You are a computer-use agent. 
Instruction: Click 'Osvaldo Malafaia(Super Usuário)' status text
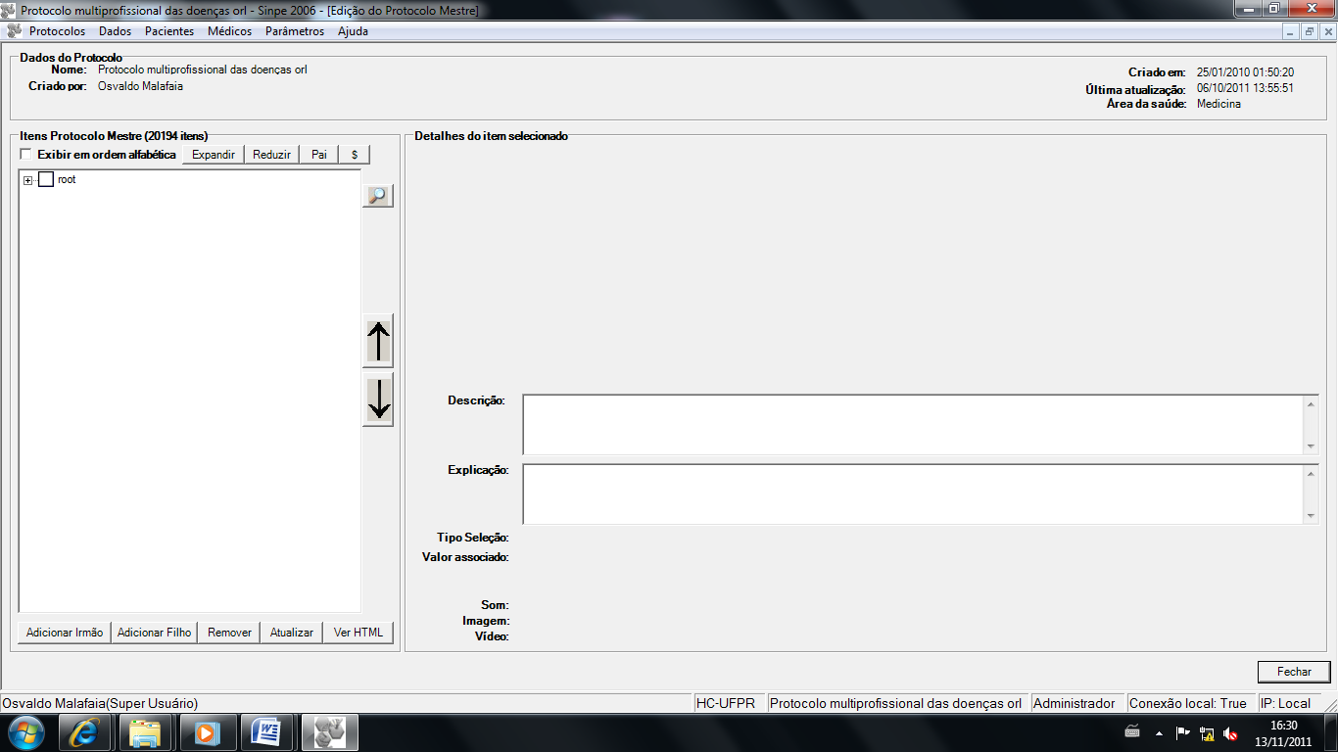(100, 703)
